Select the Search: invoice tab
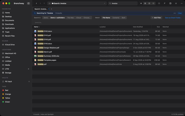The width and height of the screenshot is (185, 116). tap(41, 9)
